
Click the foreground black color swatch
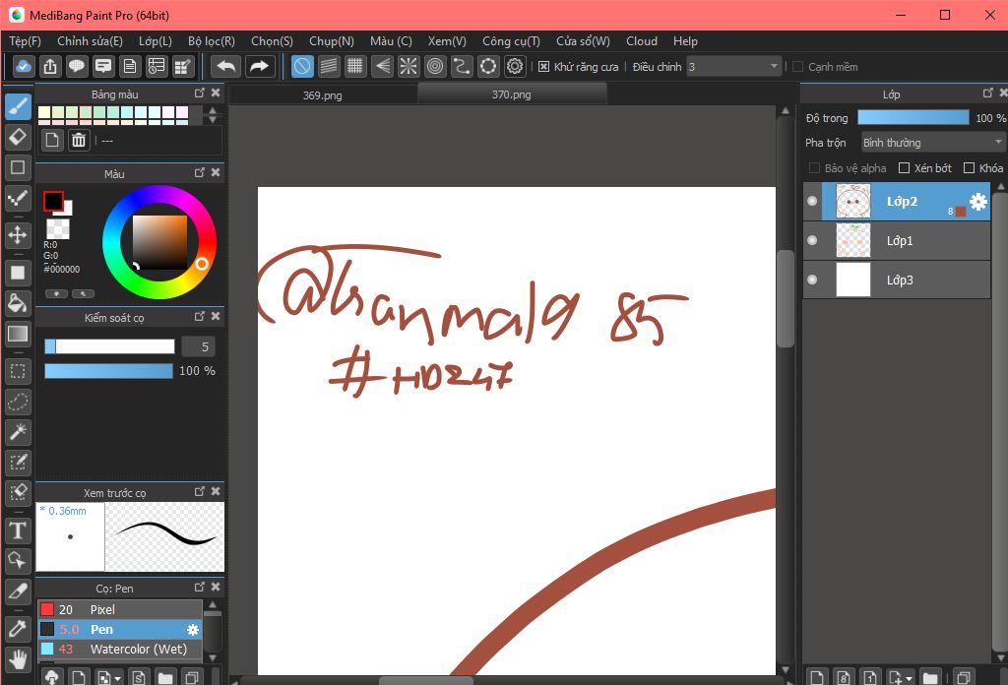coord(53,201)
